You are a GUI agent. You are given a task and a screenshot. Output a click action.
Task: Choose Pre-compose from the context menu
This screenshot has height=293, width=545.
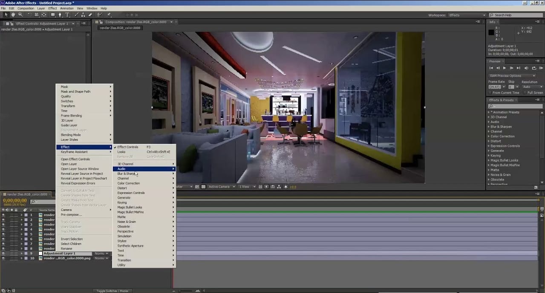tap(71, 215)
